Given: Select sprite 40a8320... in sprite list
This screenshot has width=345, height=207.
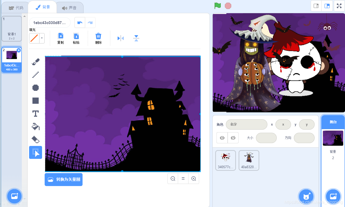Looking at the screenshot, I should pos(249,160).
